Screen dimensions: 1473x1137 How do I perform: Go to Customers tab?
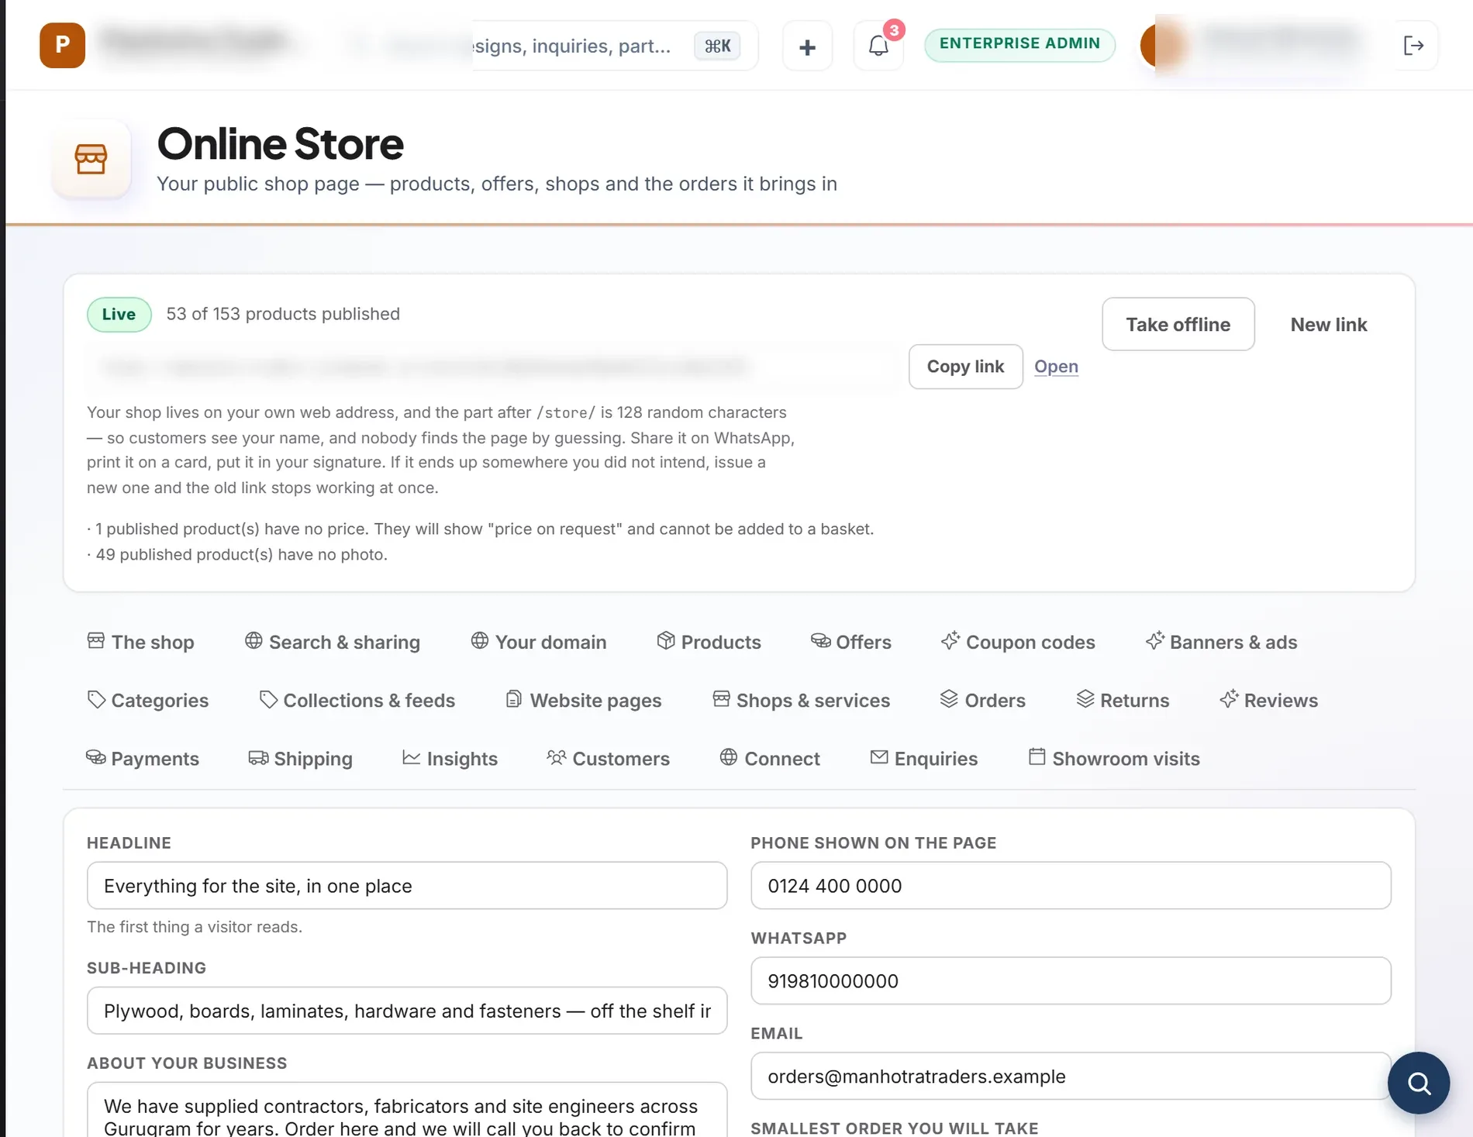coord(609,758)
